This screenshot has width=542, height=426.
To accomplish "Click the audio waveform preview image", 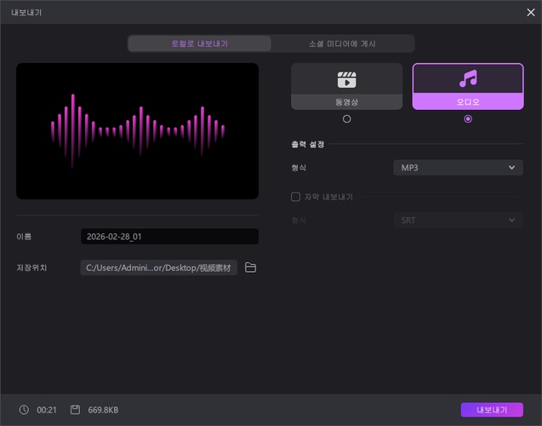I will tap(138, 131).
